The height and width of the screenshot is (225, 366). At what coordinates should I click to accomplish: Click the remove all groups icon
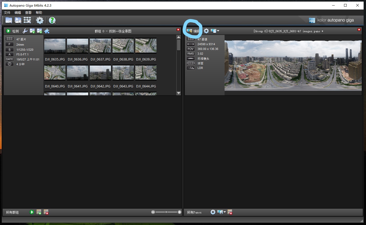46,212
